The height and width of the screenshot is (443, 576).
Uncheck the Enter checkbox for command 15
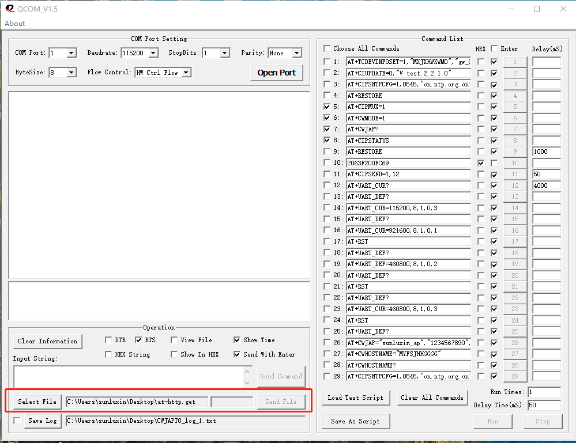pyautogui.click(x=494, y=219)
